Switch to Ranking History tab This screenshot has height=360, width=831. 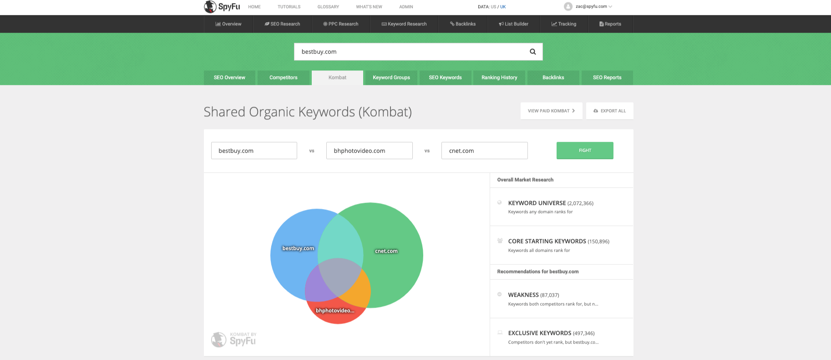(x=499, y=78)
